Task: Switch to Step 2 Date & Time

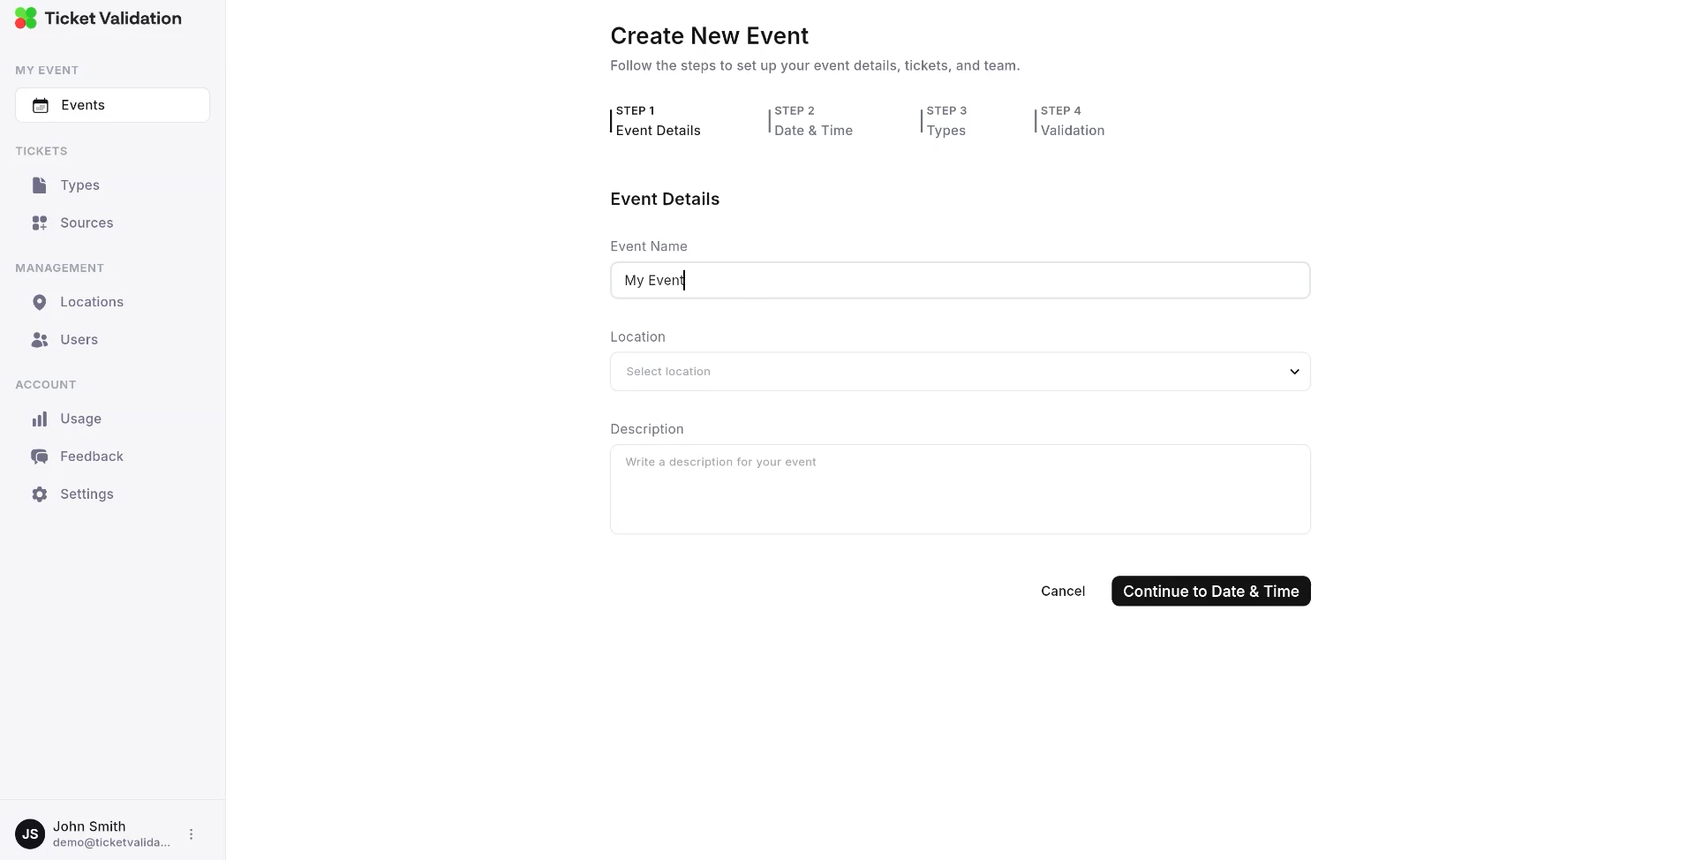Action: (812, 121)
